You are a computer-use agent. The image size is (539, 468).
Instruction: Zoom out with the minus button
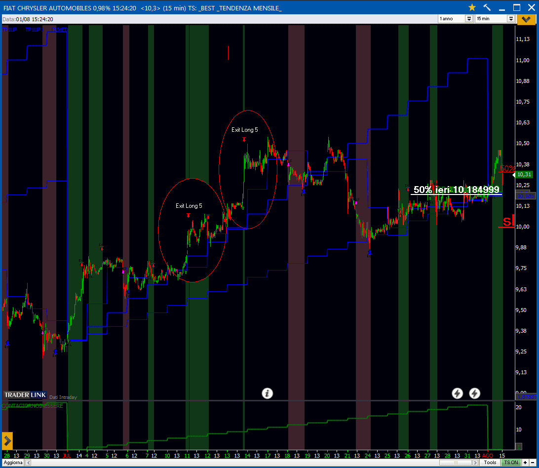532,463
